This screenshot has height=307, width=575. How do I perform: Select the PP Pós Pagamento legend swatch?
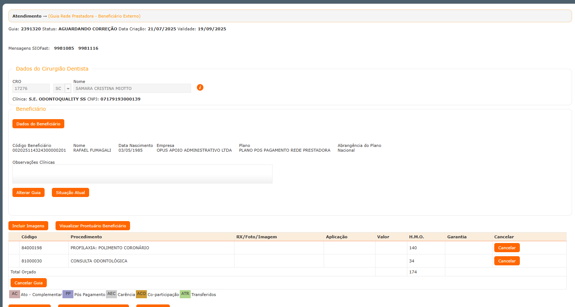pyautogui.click(x=68, y=294)
